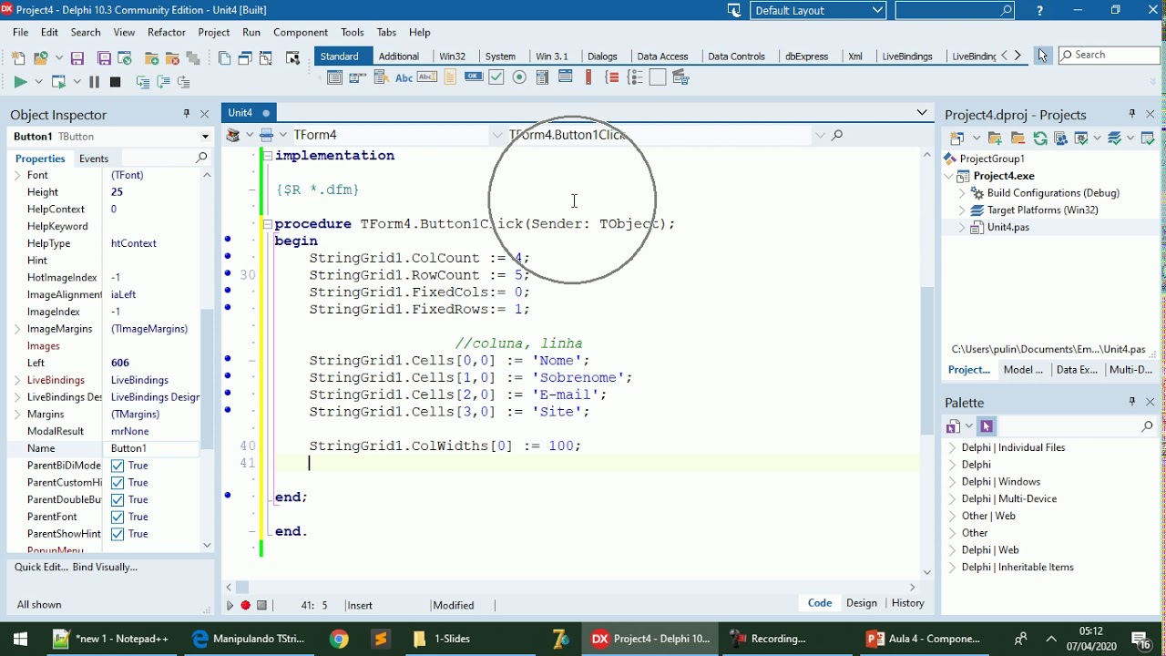Click the Step Over debug icon

click(163, 82)
